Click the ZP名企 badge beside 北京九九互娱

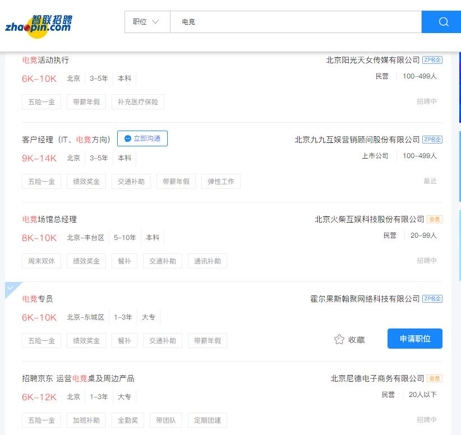pos(432,140)
